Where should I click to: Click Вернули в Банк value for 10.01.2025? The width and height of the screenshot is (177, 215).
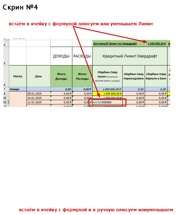pos(156,98)
